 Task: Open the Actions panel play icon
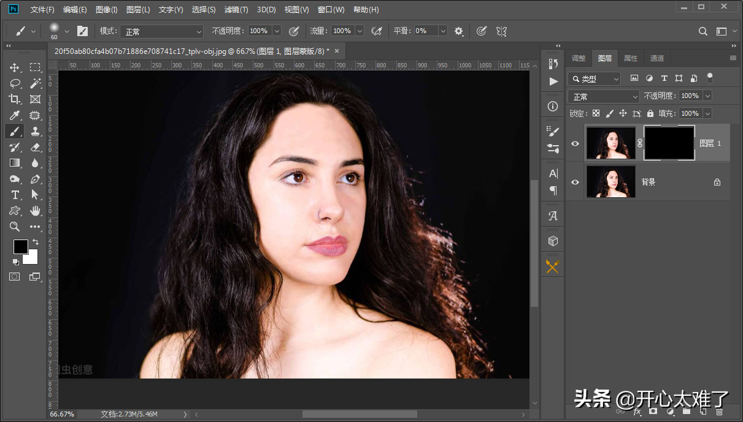[x=553, y=81]
